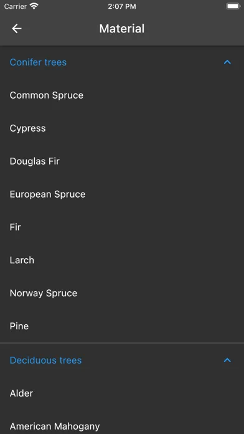Select Norway Spruce entry

122,293
